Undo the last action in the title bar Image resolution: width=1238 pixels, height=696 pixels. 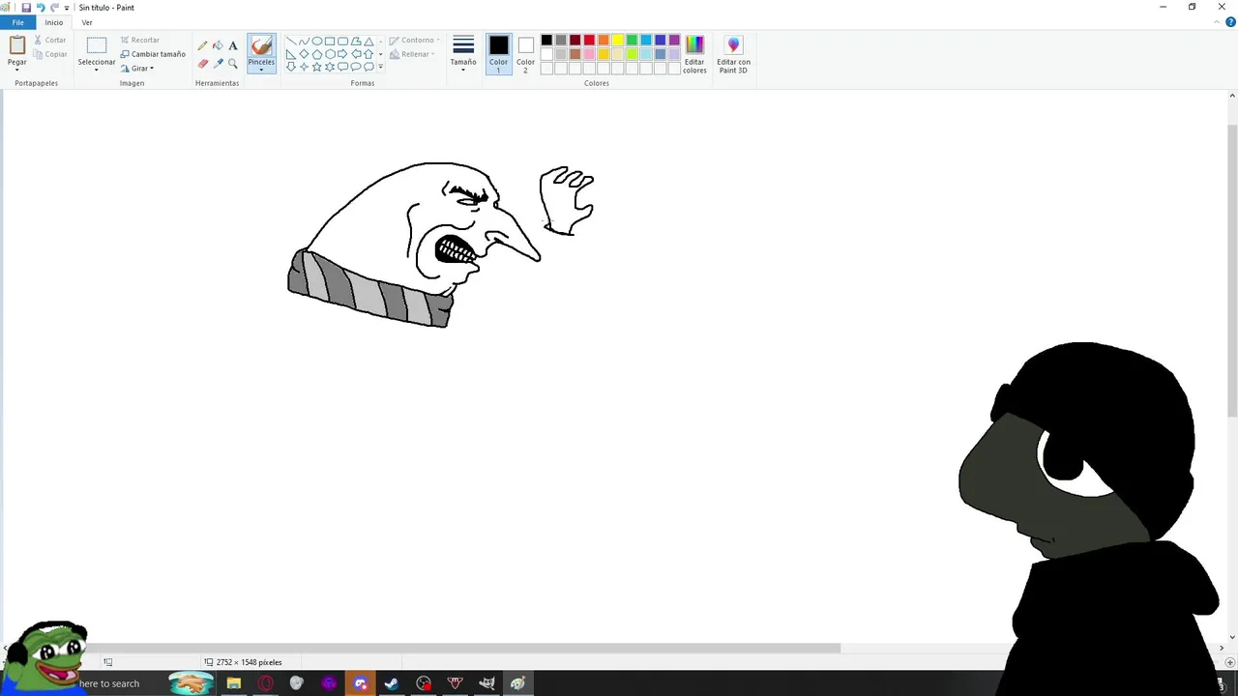click(40, 7)
